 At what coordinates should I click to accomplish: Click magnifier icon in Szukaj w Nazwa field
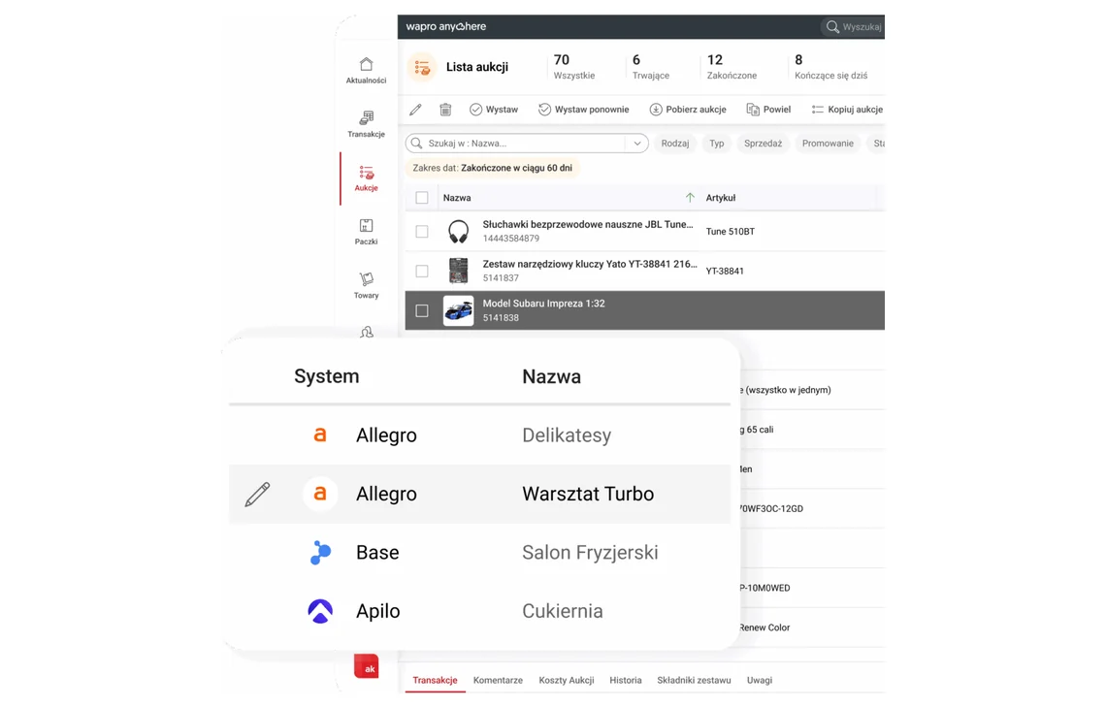(x=417, y=144)
